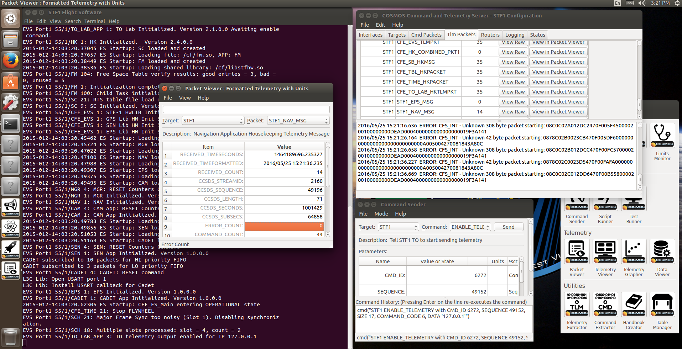Launch the Command Extractor utility
The width and height of the screenshot is (682, 349).
[605, 305]
